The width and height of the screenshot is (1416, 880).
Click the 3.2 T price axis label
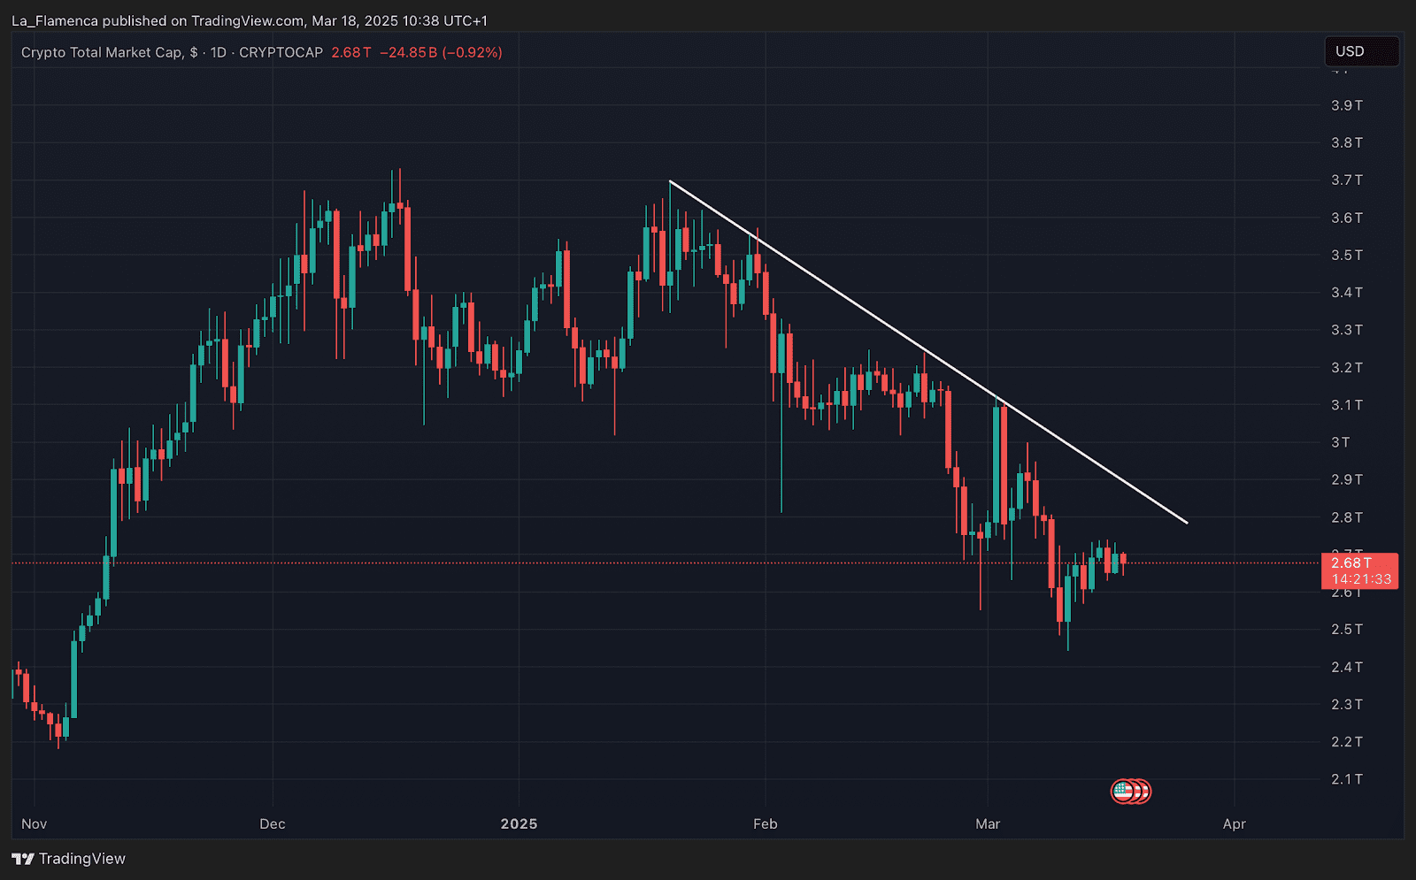click(1347, 367)
